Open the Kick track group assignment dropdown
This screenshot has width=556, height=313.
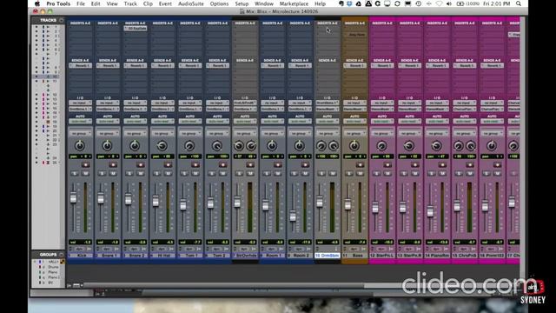coord(80,133)
